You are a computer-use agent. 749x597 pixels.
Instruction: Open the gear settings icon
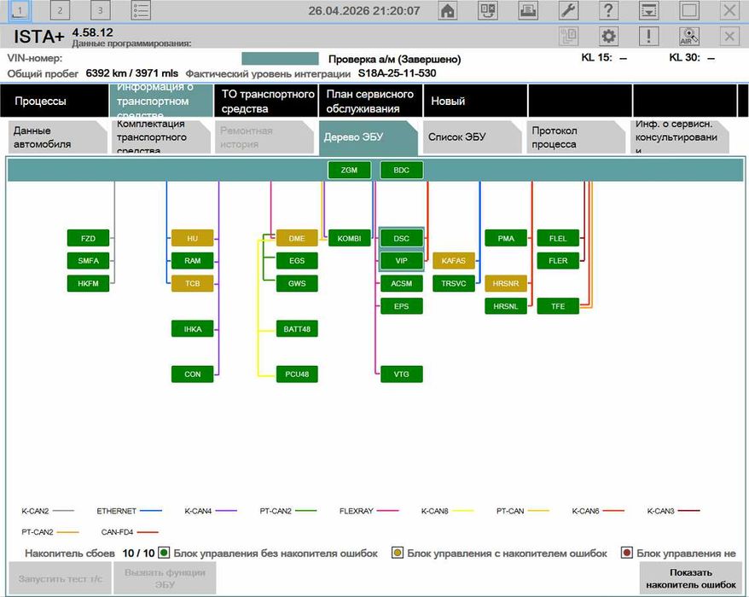pos(608,37)
